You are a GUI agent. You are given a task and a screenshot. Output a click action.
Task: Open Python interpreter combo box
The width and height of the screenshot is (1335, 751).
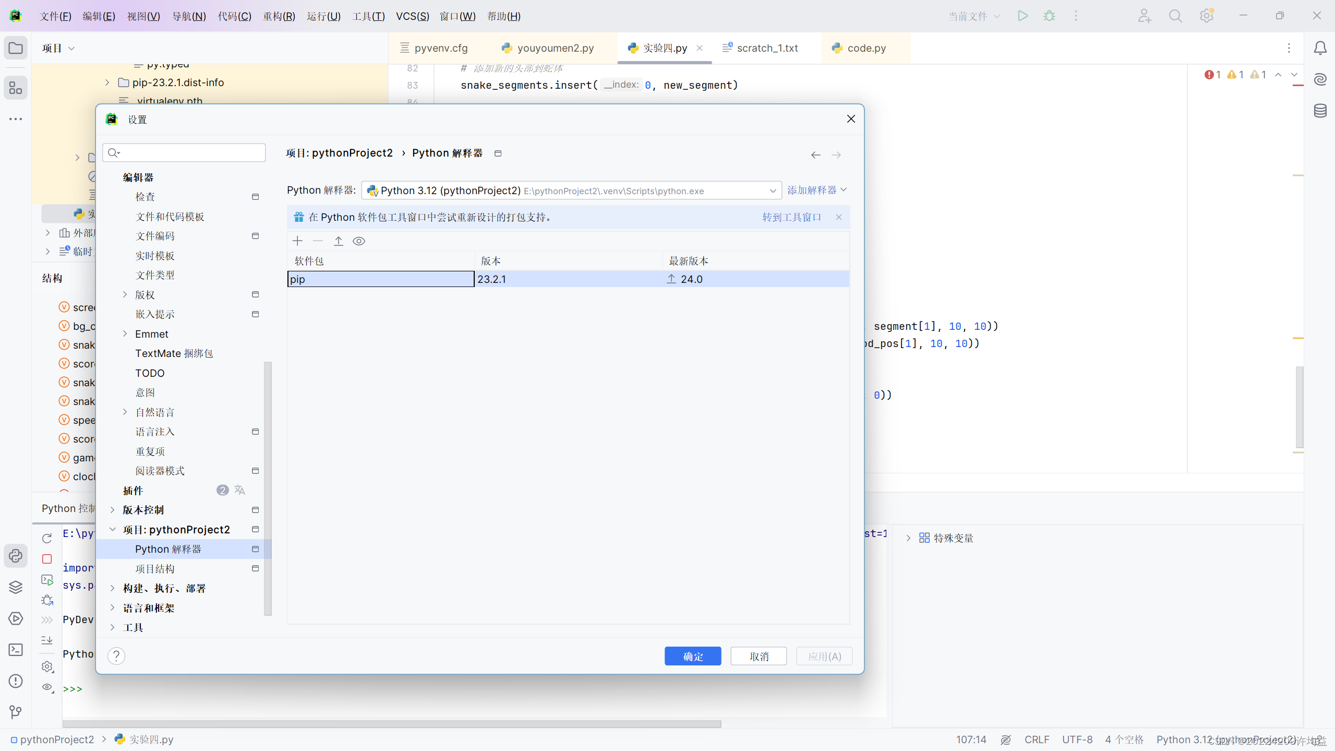point(571,190)
